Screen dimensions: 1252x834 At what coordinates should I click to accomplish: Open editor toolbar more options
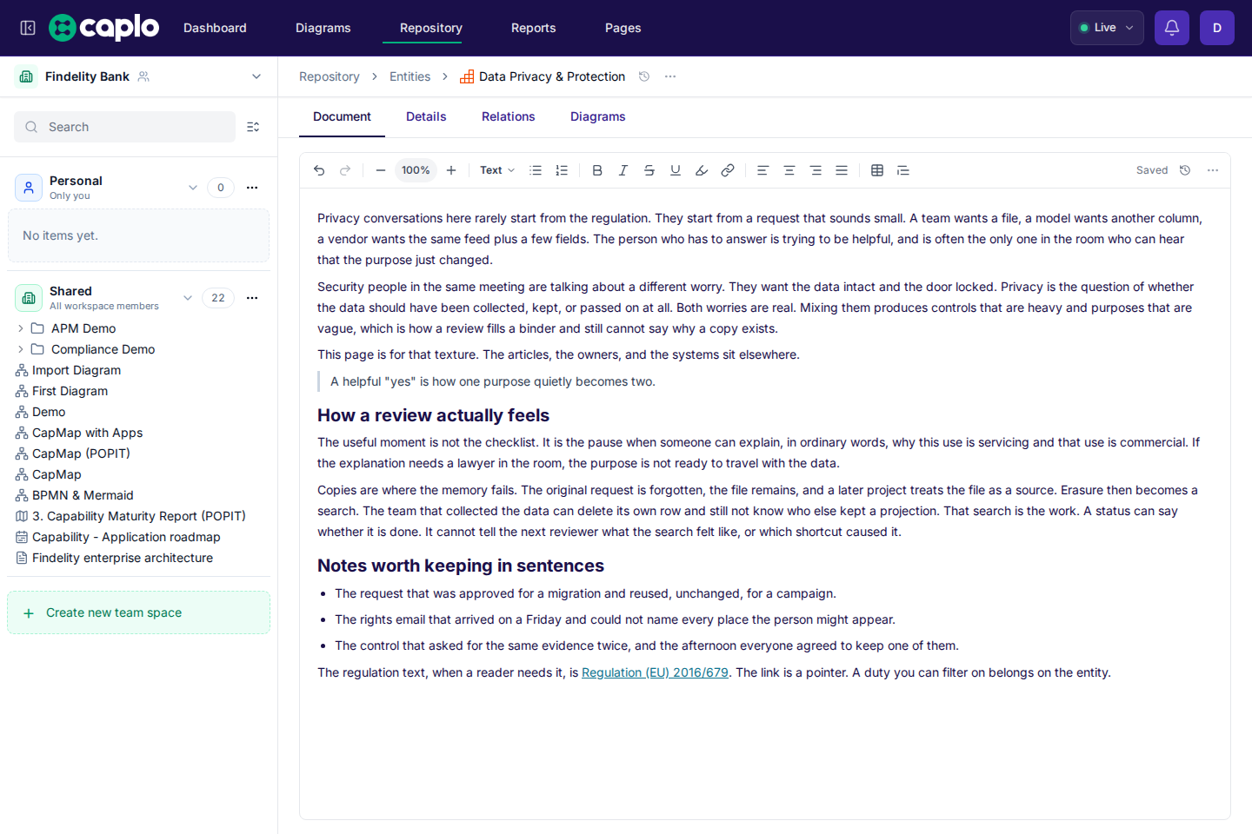point(1213,170)
